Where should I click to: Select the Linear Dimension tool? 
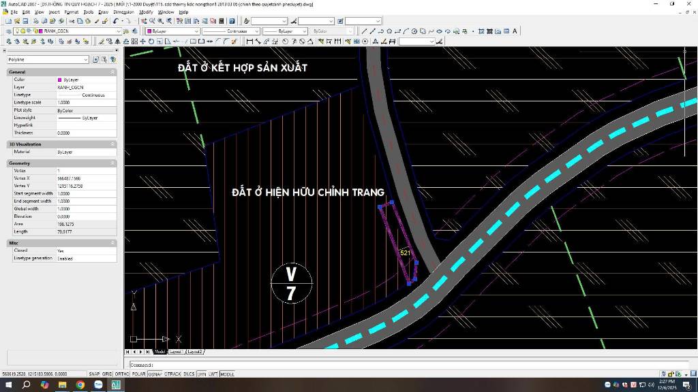249,42
